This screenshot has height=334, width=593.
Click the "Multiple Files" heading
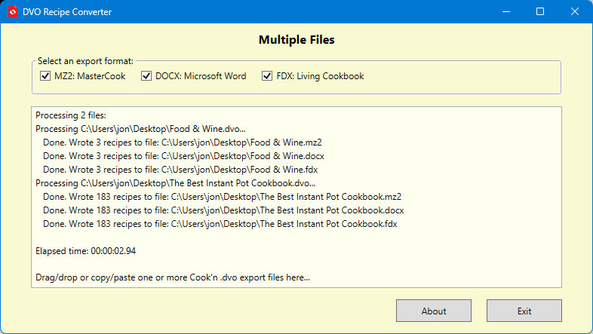(x=296, y=40)
